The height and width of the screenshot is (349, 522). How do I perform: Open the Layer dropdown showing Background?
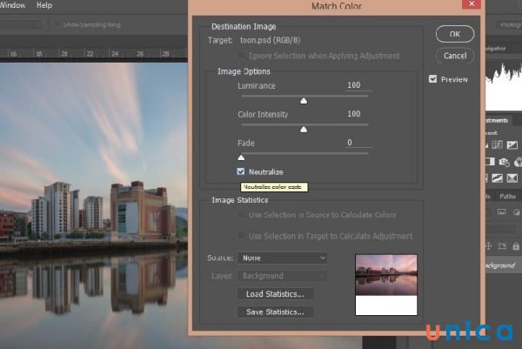(x=282, y=276)
